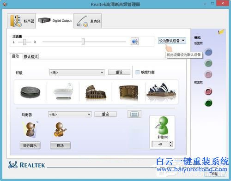Expand the default device dropdown arrow

click(183, 41)
